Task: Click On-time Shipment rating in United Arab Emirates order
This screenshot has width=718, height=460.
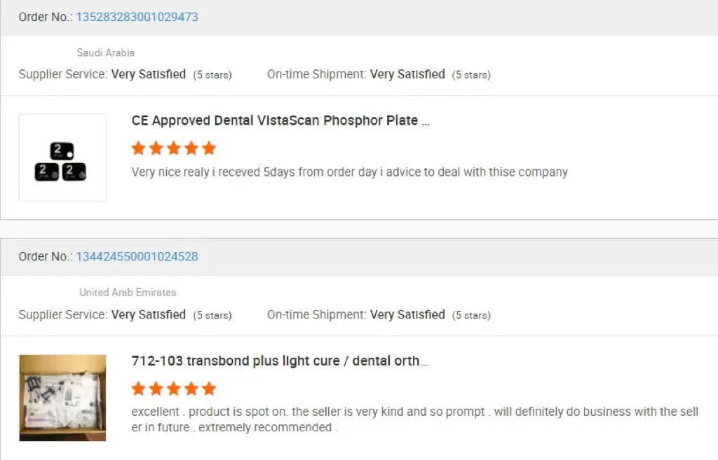Action: pyautogui.click(x=407, y=314)
